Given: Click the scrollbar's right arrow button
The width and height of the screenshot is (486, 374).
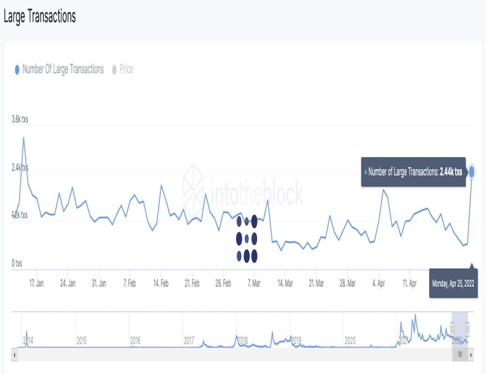Looking at the screenshot, I should pyautogui.click(x=470, y=355).
